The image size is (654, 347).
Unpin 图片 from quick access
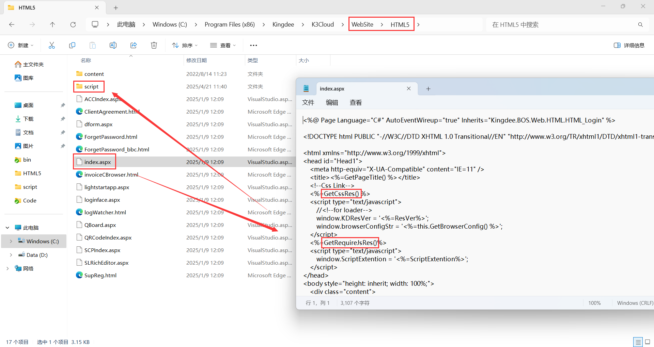click(63, 146)
